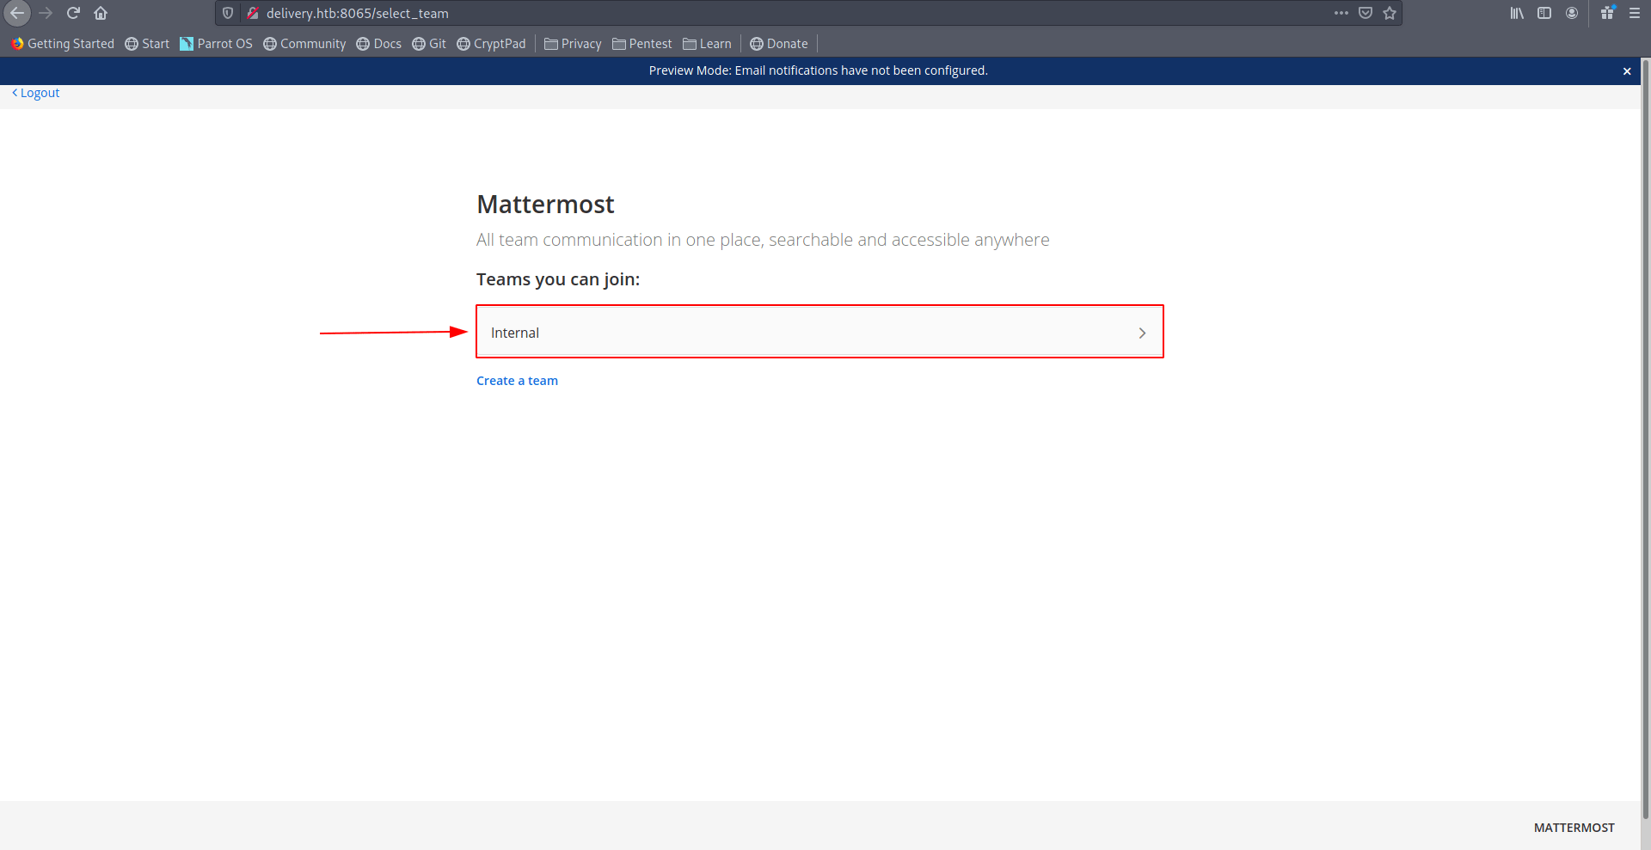Open the Parrot OS bookmark

216,44
